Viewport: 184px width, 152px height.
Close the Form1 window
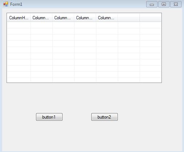176,4
